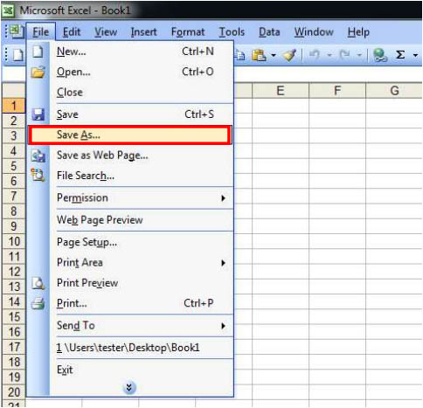The image size is (423, 408).
Task: Select row 5 header
Action: pyautogui.click(x=14, y=166)
